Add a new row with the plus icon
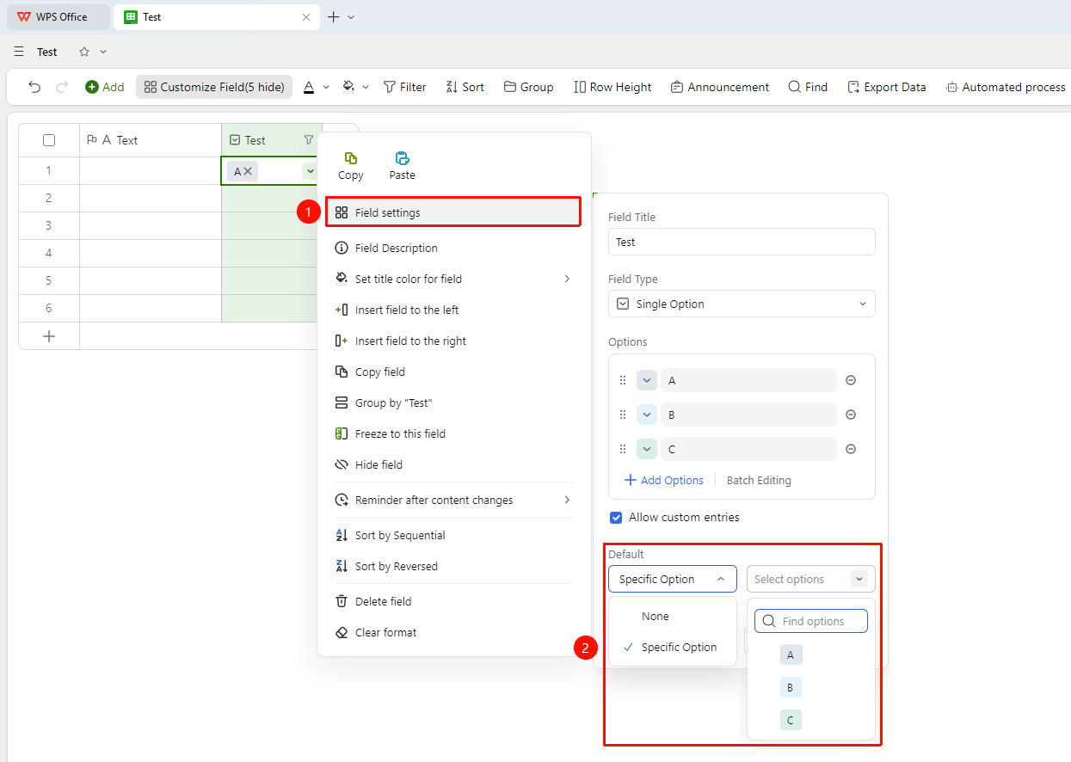1071x762 pixels. coord(49,336)
